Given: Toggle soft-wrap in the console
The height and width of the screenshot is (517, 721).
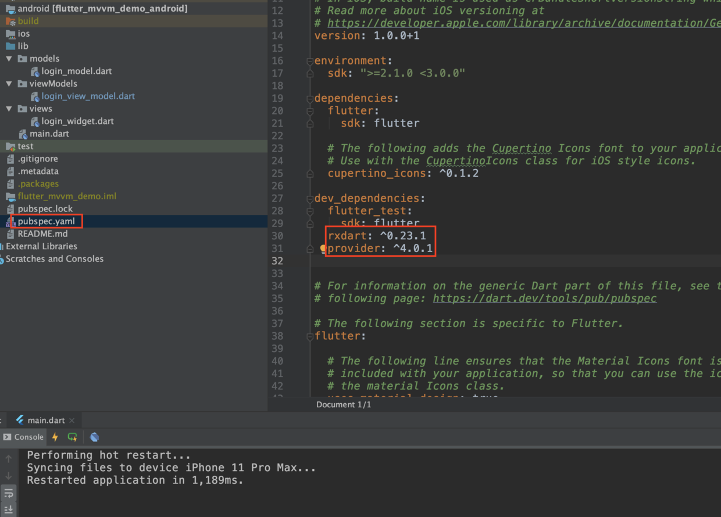Looking at the screenshot, I should [x=9, y=493].
